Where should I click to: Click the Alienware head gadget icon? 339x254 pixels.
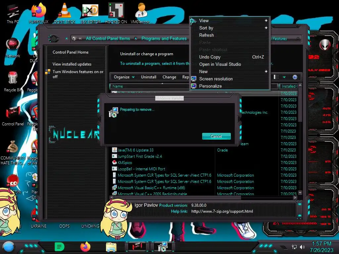(325, 45)
